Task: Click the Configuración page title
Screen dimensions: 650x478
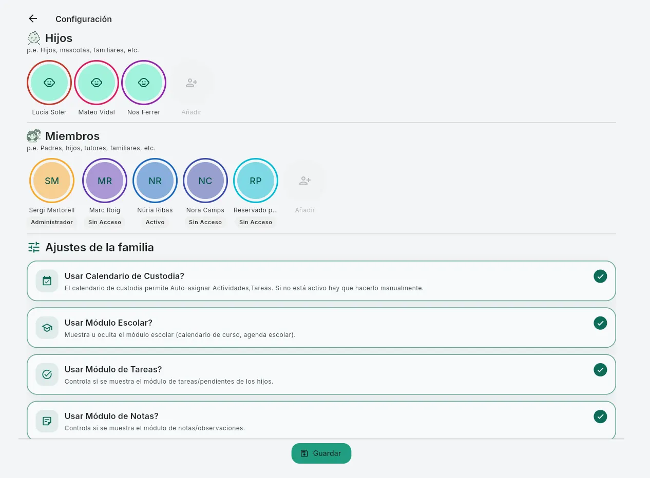Action: tap(84, 19)
